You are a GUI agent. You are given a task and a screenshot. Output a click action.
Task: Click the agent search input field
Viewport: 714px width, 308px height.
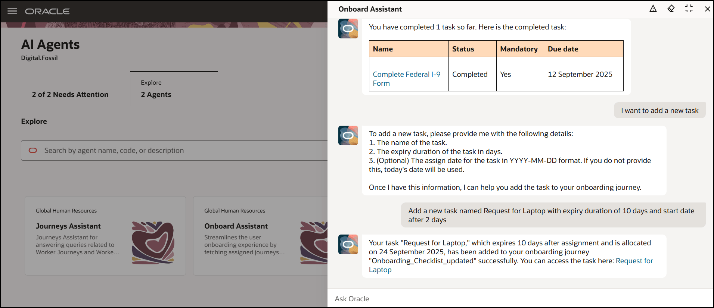[x=174, y=150]
